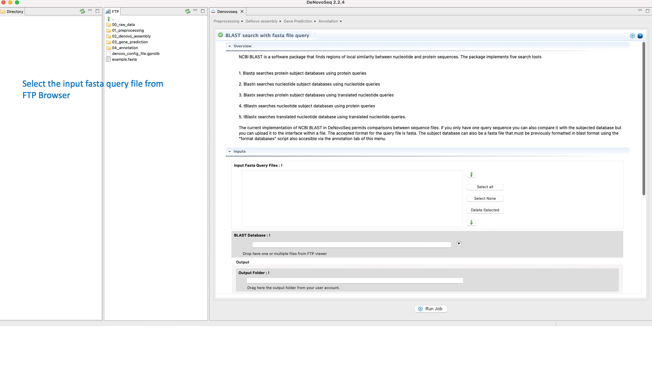The image size is (652, 367).
Task: Click the green move-up arrow button
Action: 471,174
